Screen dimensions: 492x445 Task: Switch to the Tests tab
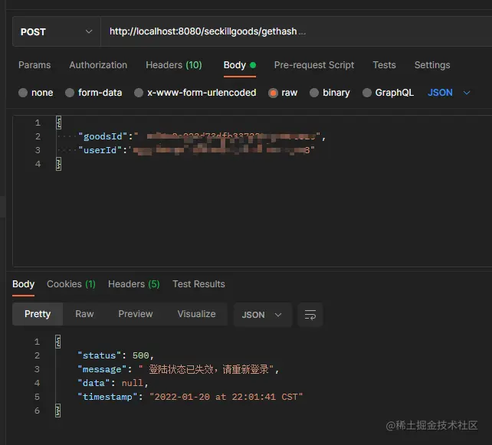(x=384, y=65)
